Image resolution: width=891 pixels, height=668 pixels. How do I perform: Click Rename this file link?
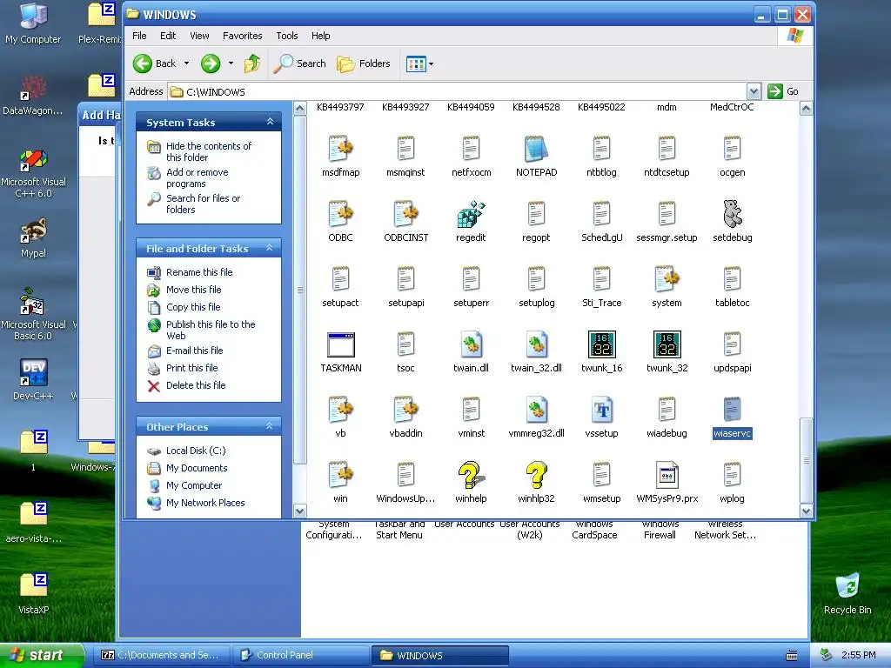(199, 272)
